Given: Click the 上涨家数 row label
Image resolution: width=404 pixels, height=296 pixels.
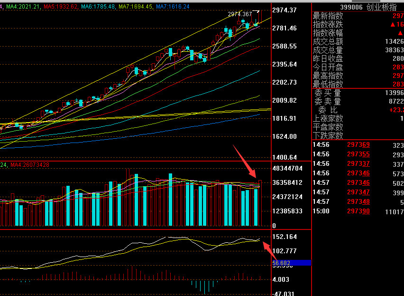Looking at the screenshot, I should (x=328, y=119).
